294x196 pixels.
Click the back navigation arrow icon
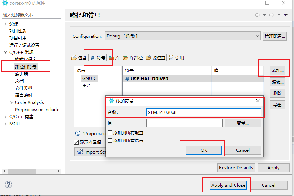[257, 15]
